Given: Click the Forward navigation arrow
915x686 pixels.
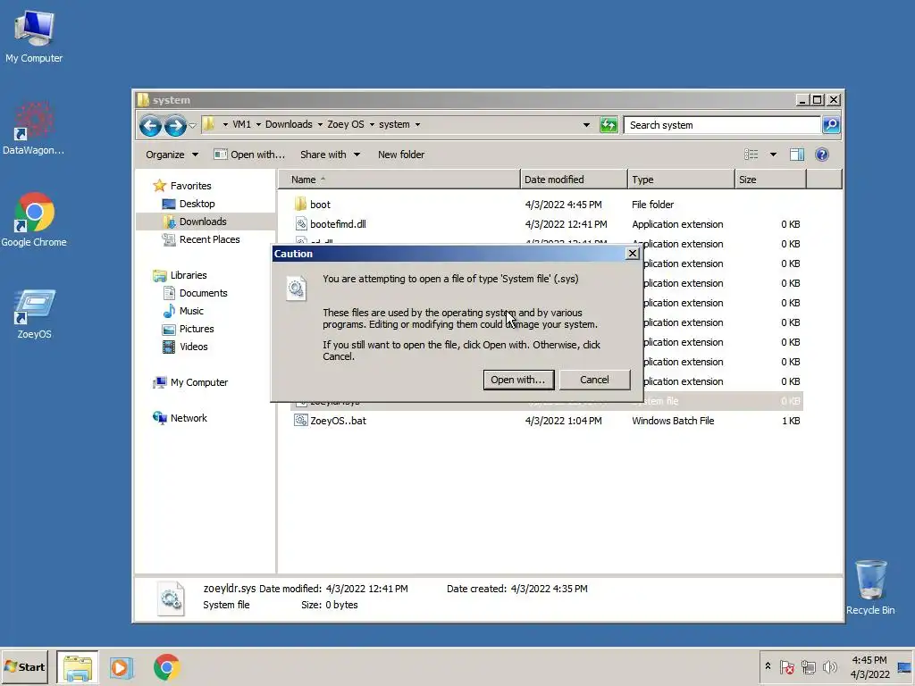Looking at the screenshot, I should click(x=175, y=125).
